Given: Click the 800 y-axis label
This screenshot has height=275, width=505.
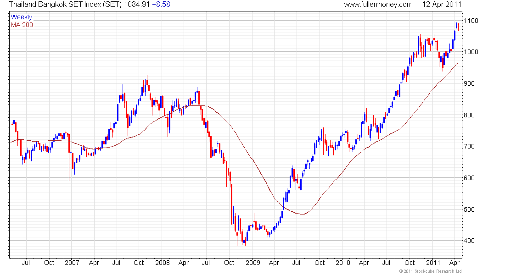Looking at the screenshot, I should click(469, 115).
